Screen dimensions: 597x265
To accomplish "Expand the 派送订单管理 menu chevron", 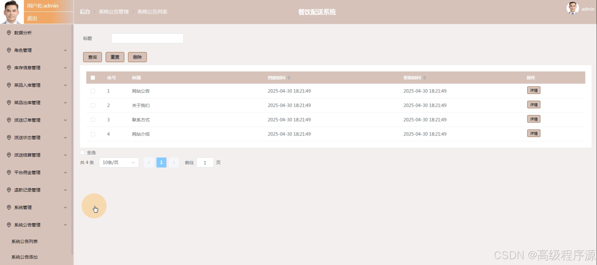I will pyautogui.click(x=65, y=120).
